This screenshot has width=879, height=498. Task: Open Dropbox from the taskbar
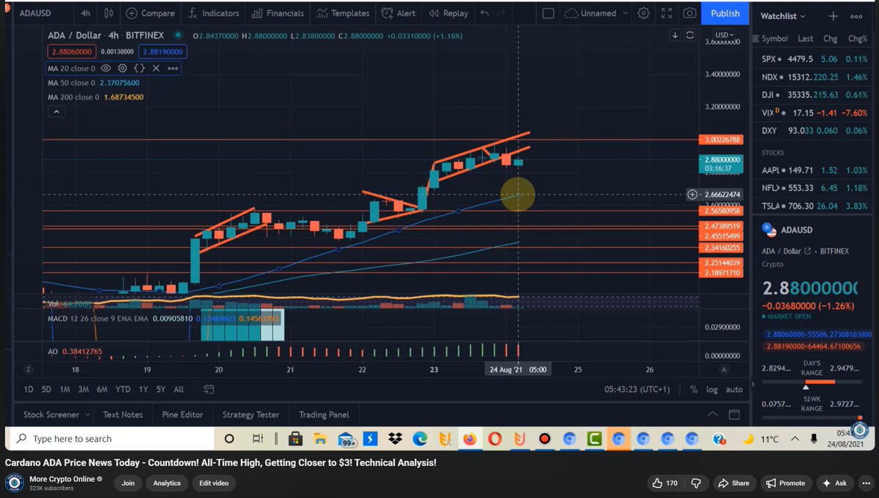coord(396,439)
